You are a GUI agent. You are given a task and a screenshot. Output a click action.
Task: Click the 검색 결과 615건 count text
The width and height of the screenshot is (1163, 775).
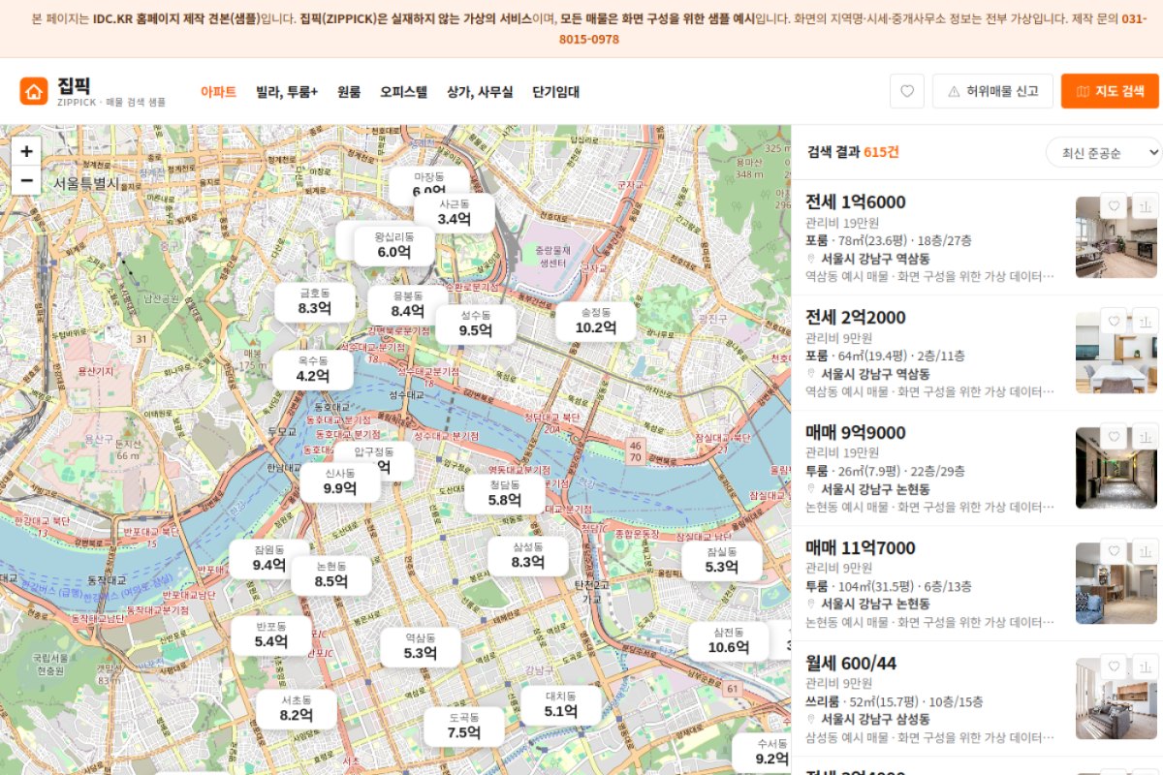853,152
